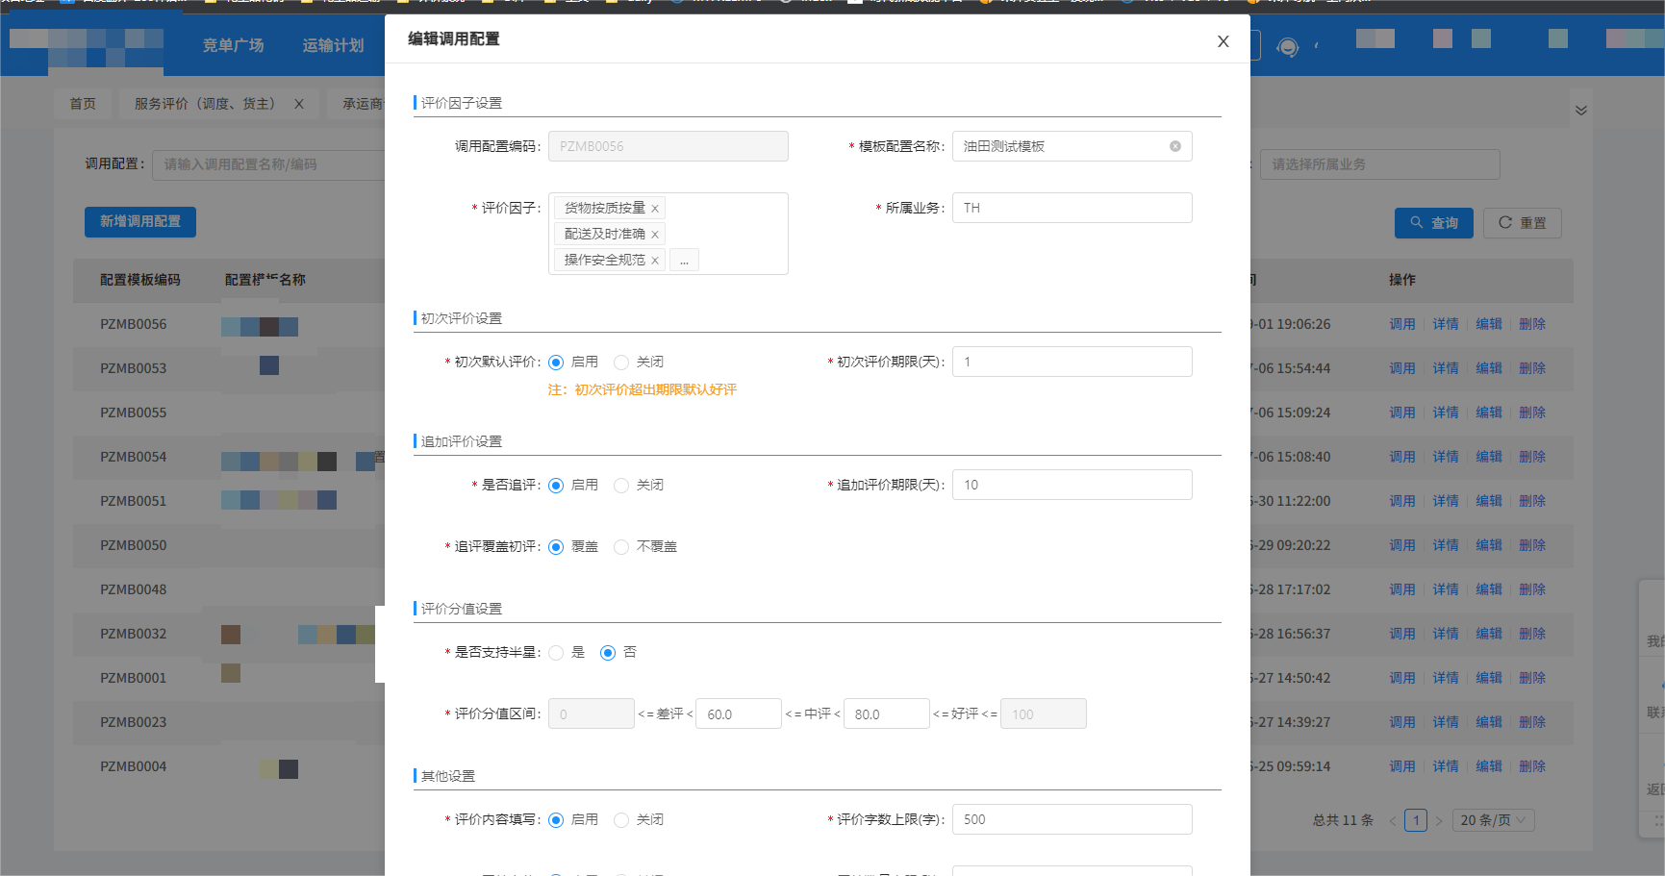Select 否 for 是否支持半星
The width and height of the screenshot is (1665, 876).
pos(608,653)
